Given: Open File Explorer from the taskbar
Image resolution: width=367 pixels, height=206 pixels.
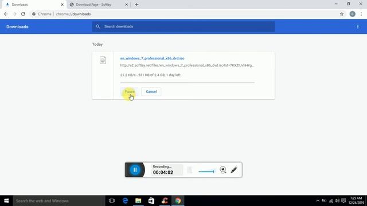Looking at the screenshot, I should [x=138, y=201].
